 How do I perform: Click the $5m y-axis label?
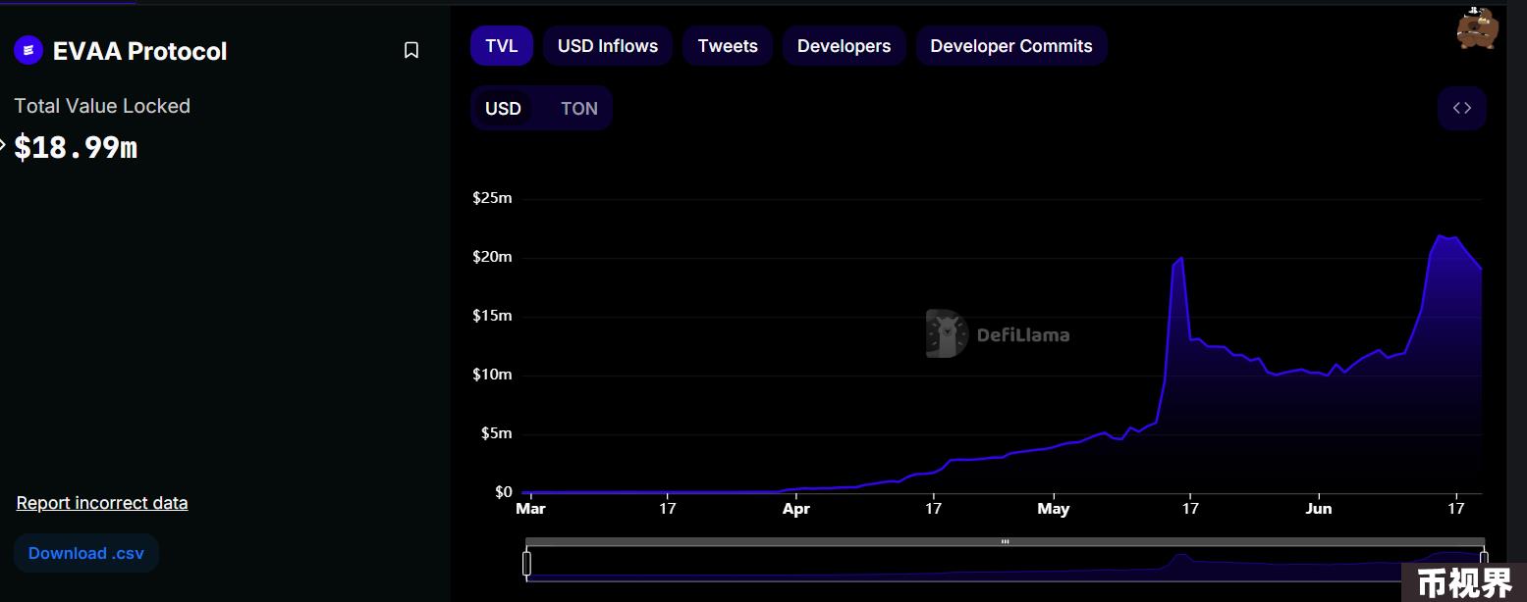coord(496,433)
